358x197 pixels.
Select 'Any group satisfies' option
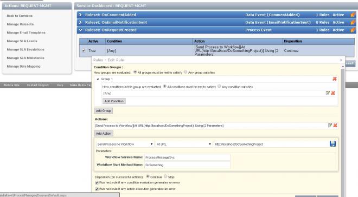186,72
